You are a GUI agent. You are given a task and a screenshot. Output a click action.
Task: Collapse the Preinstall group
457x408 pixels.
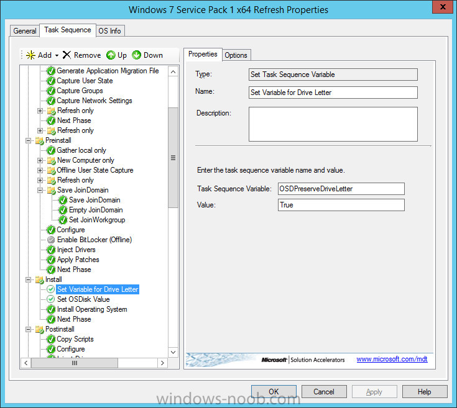pyautogui.click(x=28, y=140)
